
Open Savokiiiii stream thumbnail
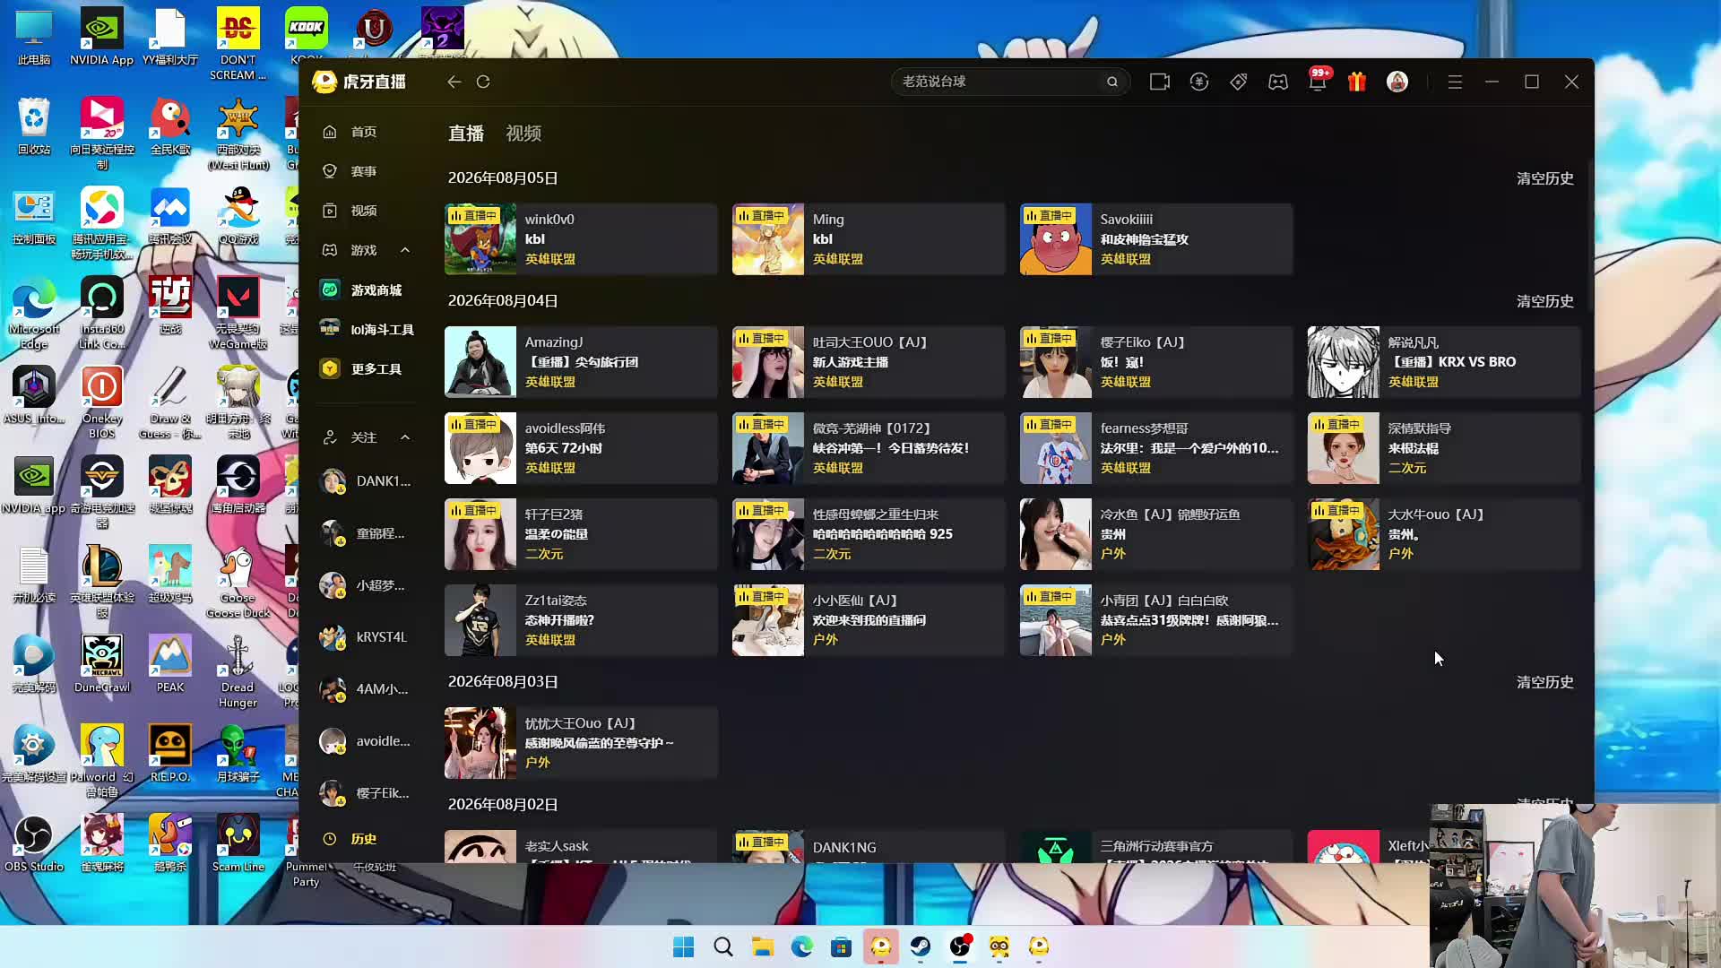pos(1056,239)
